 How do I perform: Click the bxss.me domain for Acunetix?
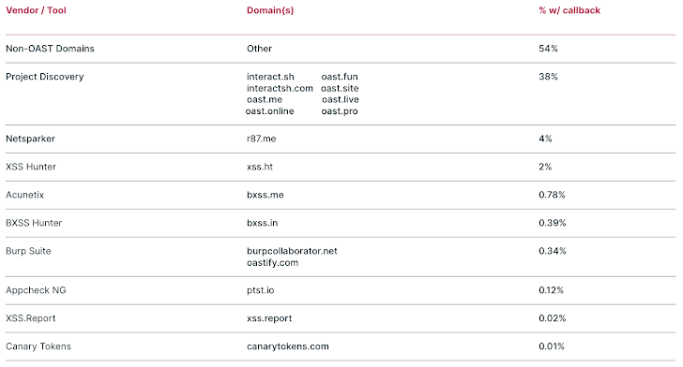click(265, 195)
